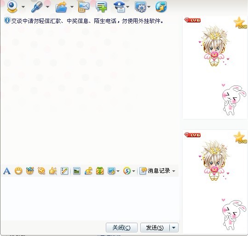Open the smiley emoticon picker
Image resolution: width=248 pixels, height=236 pixels.
tap(18, 171)
